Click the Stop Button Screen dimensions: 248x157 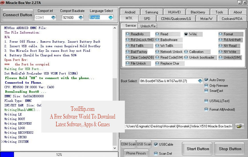(230, 149)
